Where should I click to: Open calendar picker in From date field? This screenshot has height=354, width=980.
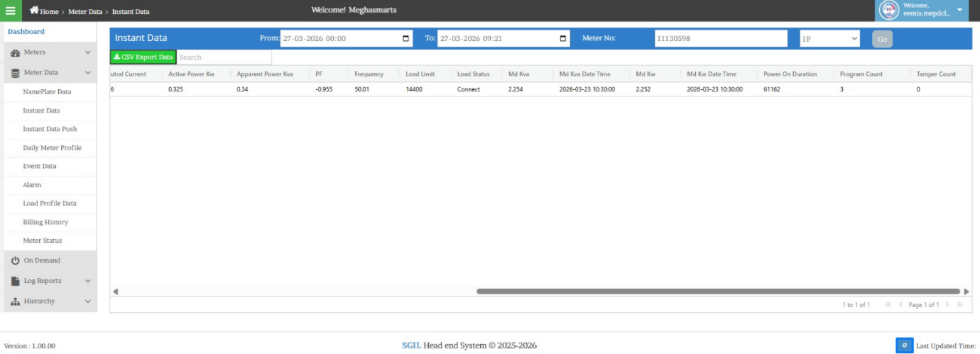click(x=405, y=39)
